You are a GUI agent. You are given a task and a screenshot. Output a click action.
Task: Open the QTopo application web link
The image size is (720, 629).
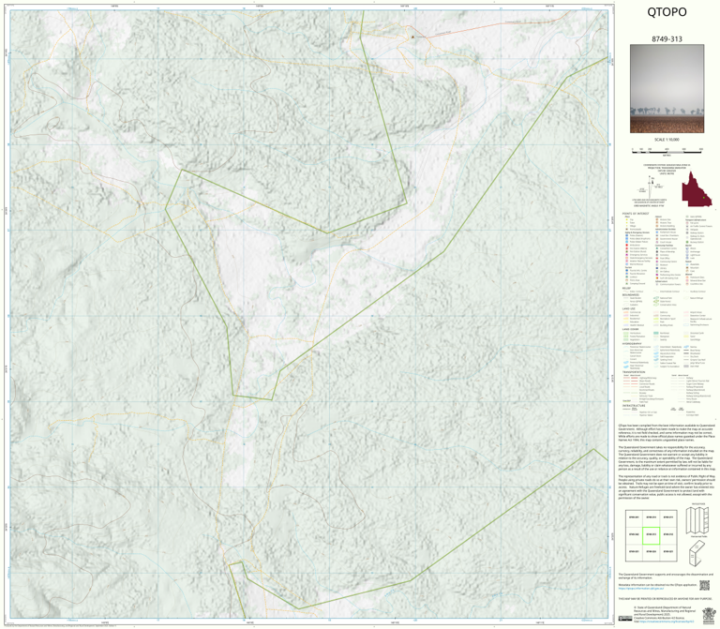pos(640,588)
